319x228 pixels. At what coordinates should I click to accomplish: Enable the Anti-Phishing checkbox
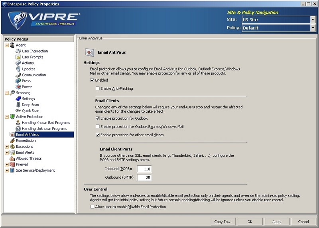coord(98,88)
